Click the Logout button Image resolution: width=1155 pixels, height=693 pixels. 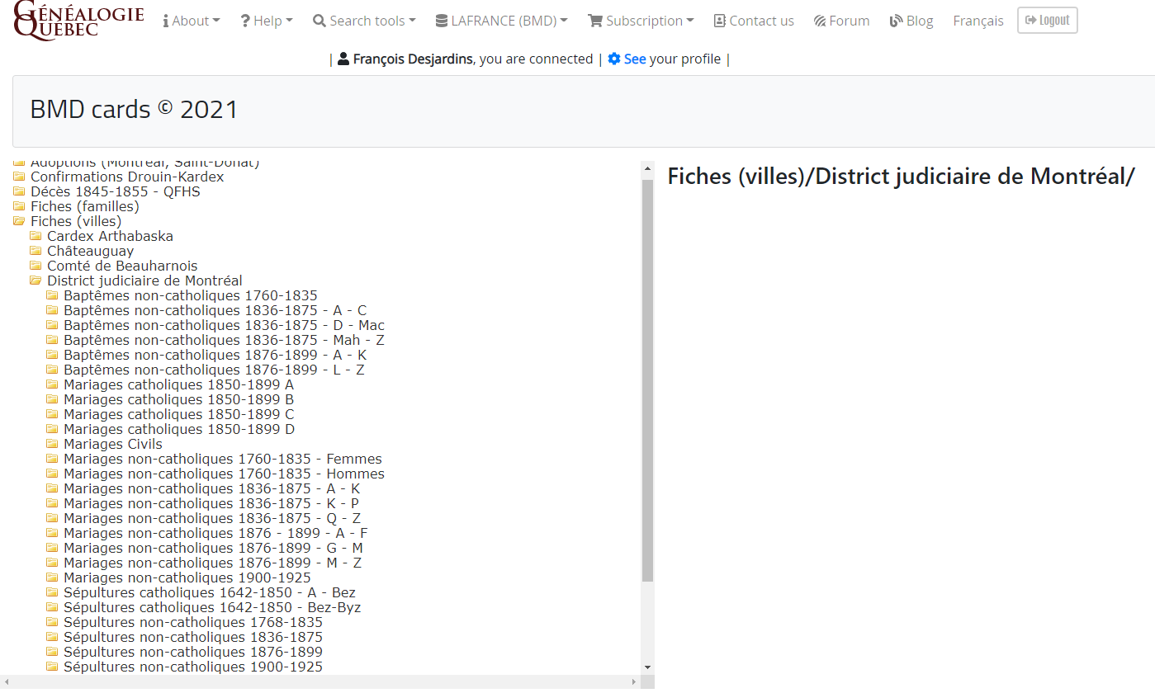tap(1047, 21)
